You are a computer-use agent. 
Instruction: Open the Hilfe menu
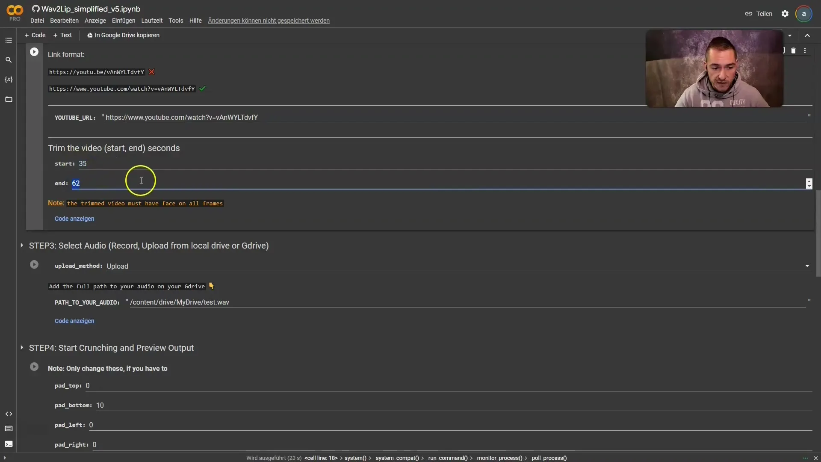pyautogui.click(x=195, y=21)
